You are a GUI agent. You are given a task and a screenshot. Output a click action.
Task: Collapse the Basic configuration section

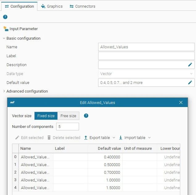pos(4,38)
